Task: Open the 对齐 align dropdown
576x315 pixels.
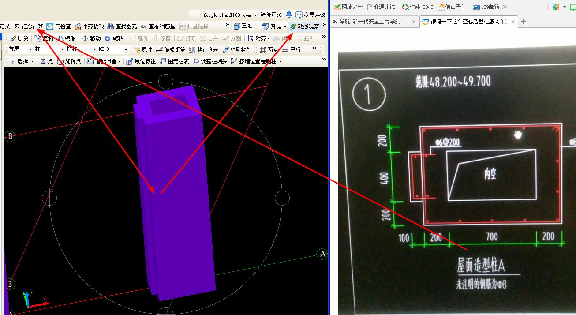Action: tap(258, 38)
